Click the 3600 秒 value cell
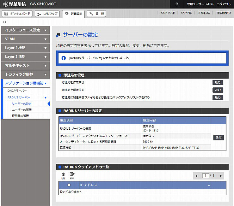This screenshot has height=206, width=234. pyautogui.click(x=176, y=142)
